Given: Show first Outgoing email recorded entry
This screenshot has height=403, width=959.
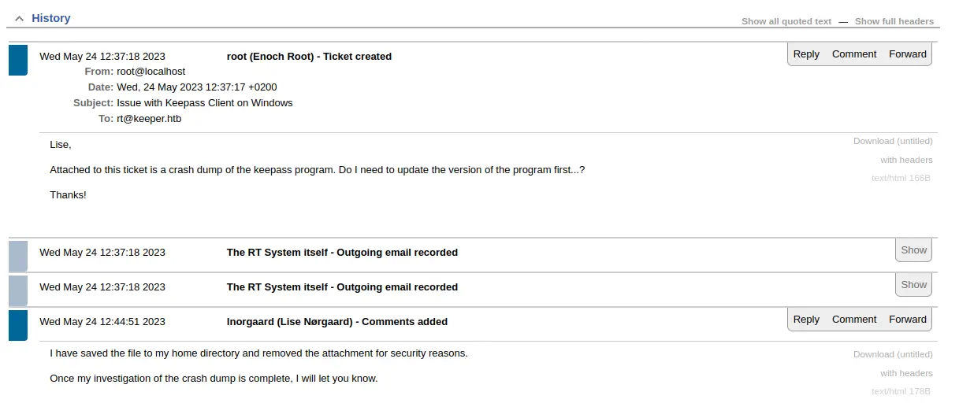Looking at the screenshot, I should click(913, 250).
